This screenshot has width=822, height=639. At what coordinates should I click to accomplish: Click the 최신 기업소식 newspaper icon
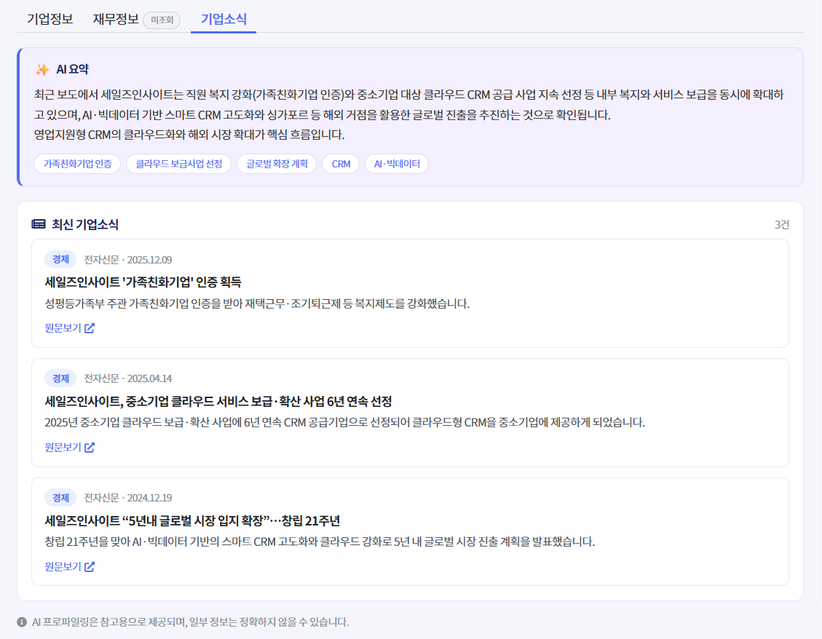click(x=39, y=224)
